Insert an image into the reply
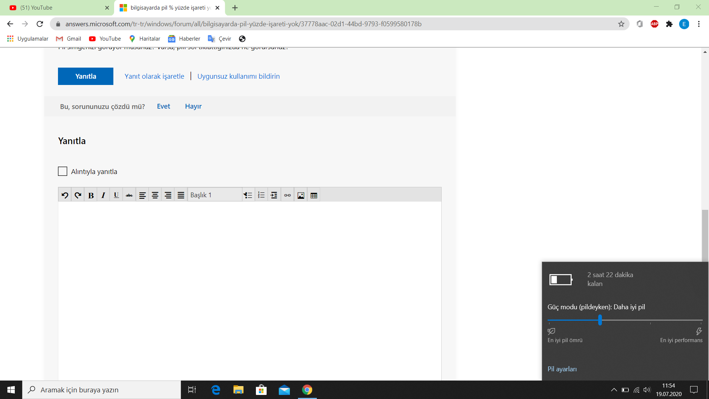 [301, 195]
